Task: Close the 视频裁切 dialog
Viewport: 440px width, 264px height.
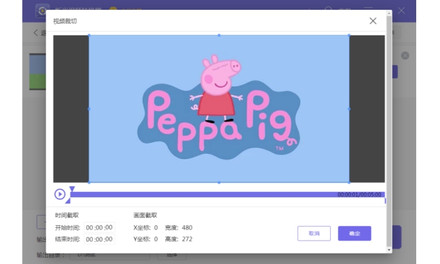Action: pos(373,21)
